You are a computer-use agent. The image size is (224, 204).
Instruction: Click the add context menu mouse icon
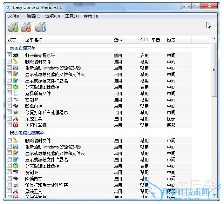click(13, 27)
